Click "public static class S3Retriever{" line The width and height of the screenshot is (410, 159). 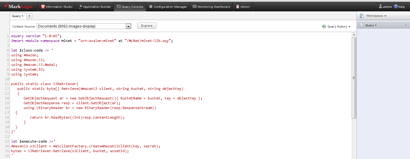pos(45,84)
